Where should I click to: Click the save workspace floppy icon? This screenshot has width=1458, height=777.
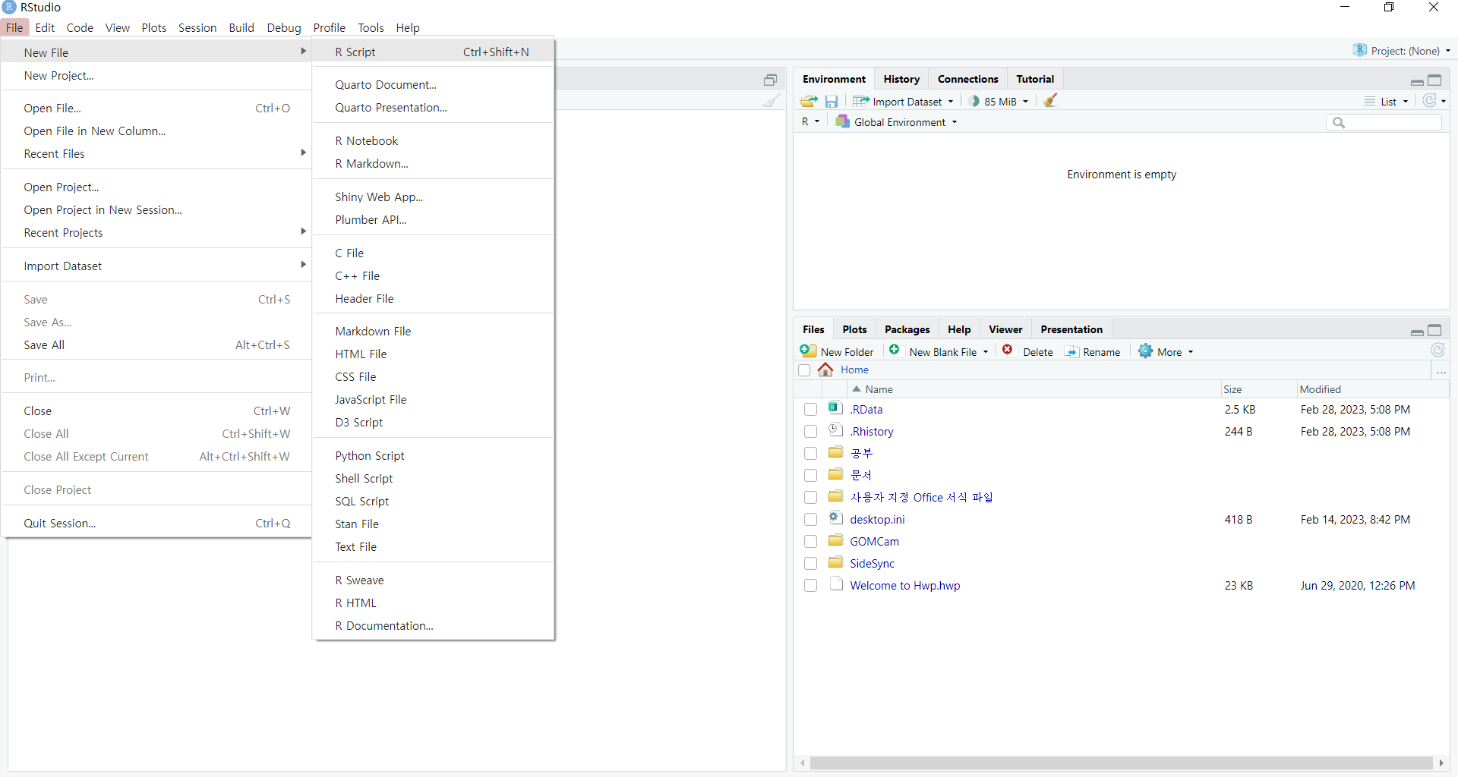832,101
